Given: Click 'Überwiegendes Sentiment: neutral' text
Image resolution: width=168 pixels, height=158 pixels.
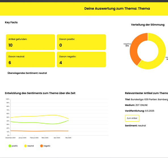Looking at the screenshot, I should 27,73.
